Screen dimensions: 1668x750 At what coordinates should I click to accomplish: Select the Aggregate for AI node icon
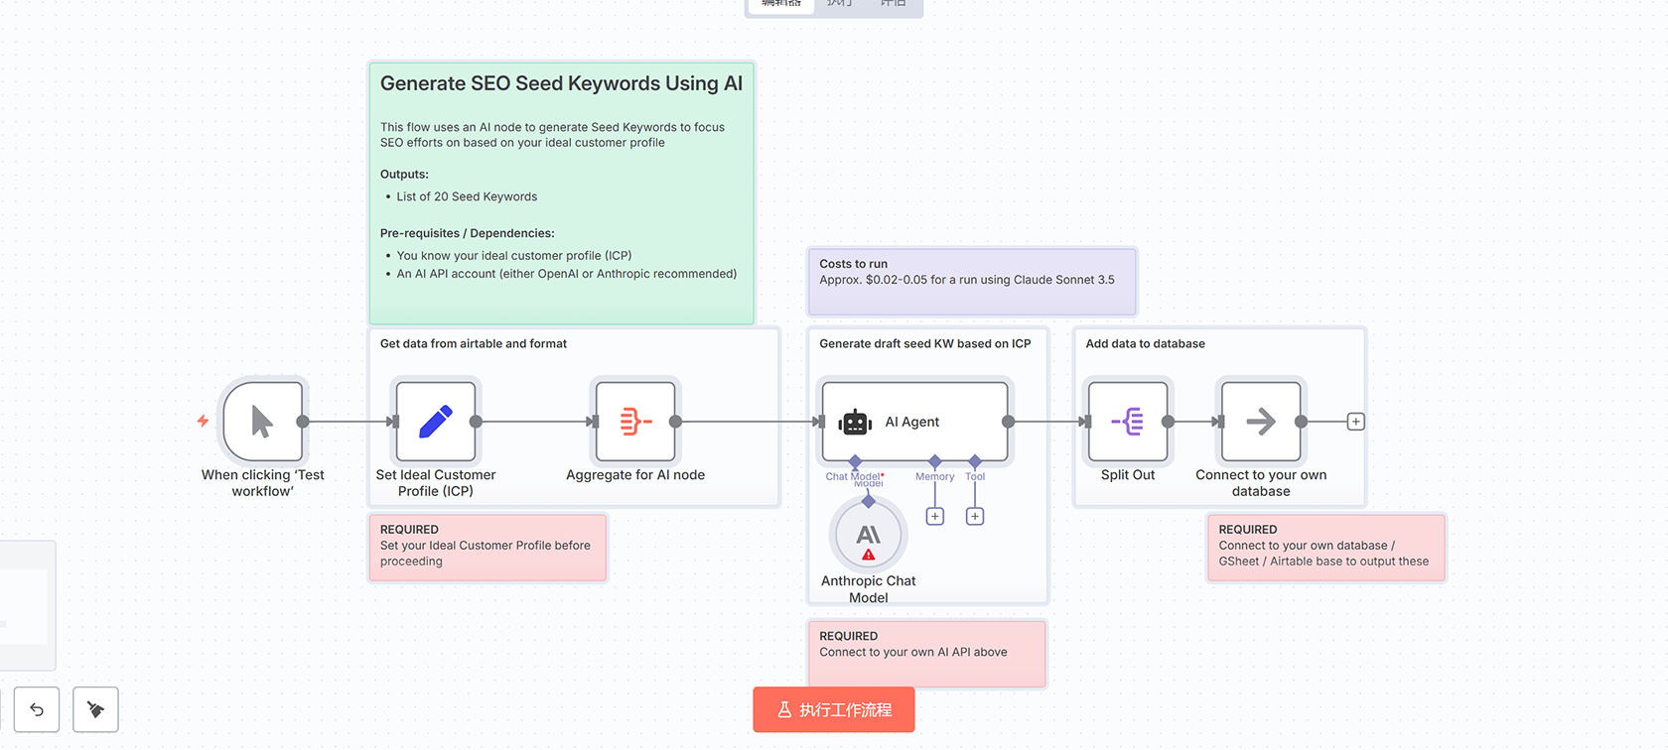[x=635, y=422]
